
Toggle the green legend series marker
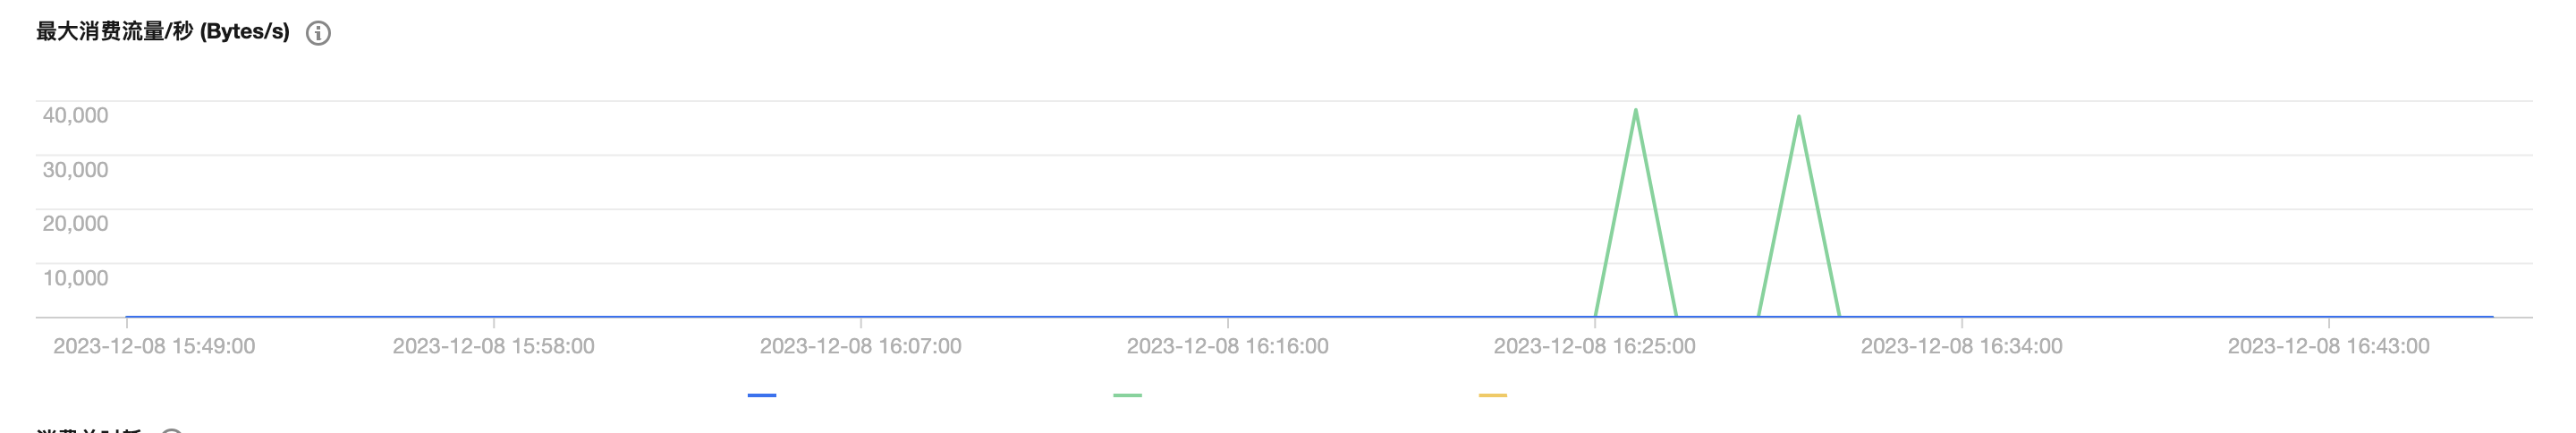1127,395
